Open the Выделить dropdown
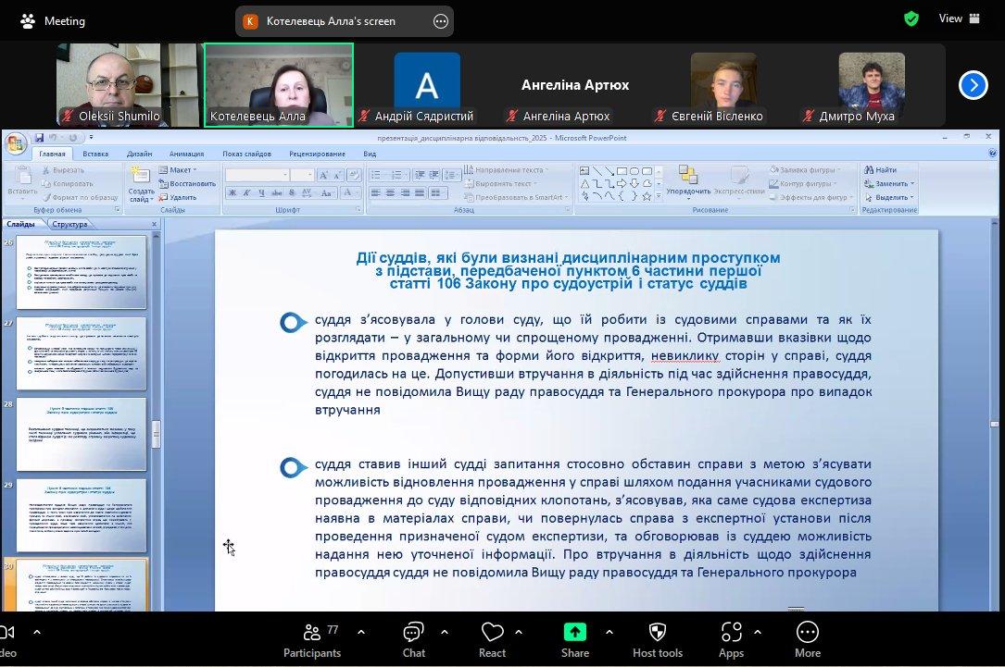 pyautogui.click(x=889, y=197)
